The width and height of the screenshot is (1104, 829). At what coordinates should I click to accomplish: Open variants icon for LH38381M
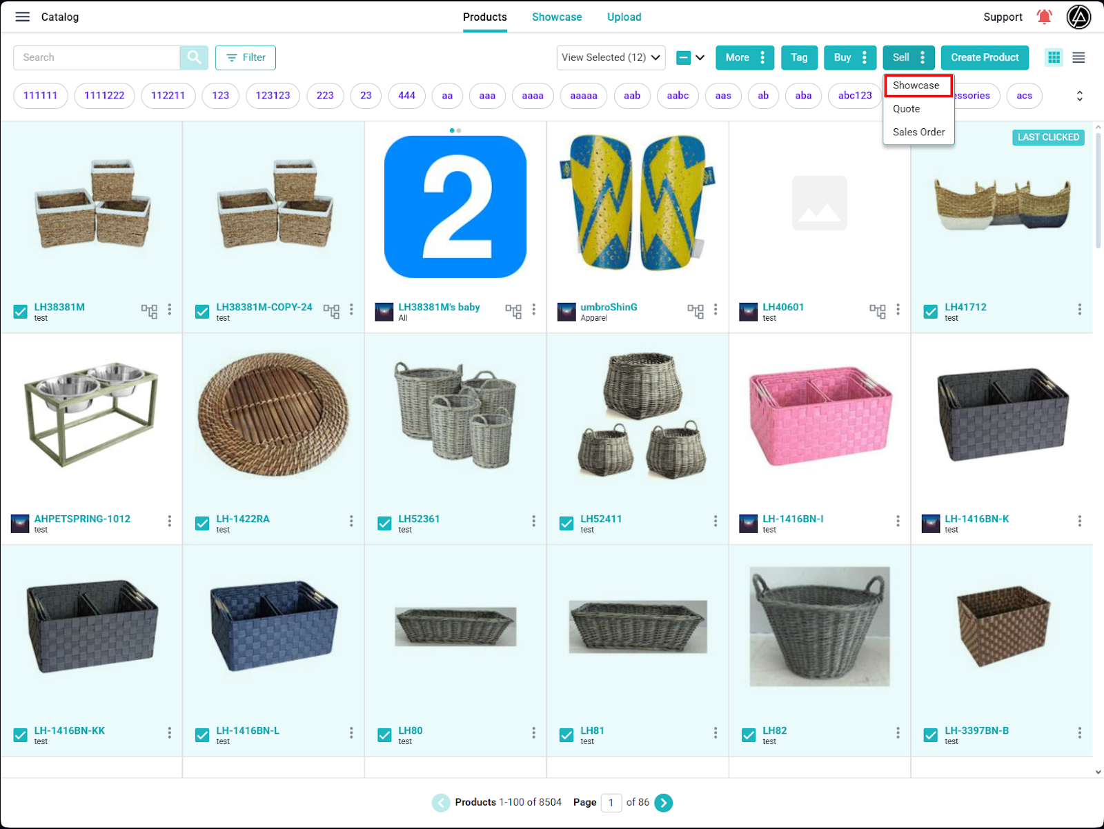pos(149,311)
